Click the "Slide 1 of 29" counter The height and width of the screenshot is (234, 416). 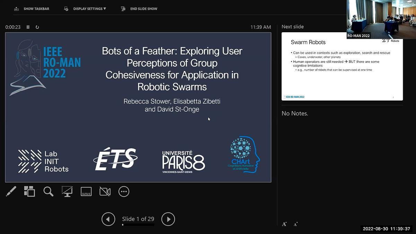[x=138, y=219]
